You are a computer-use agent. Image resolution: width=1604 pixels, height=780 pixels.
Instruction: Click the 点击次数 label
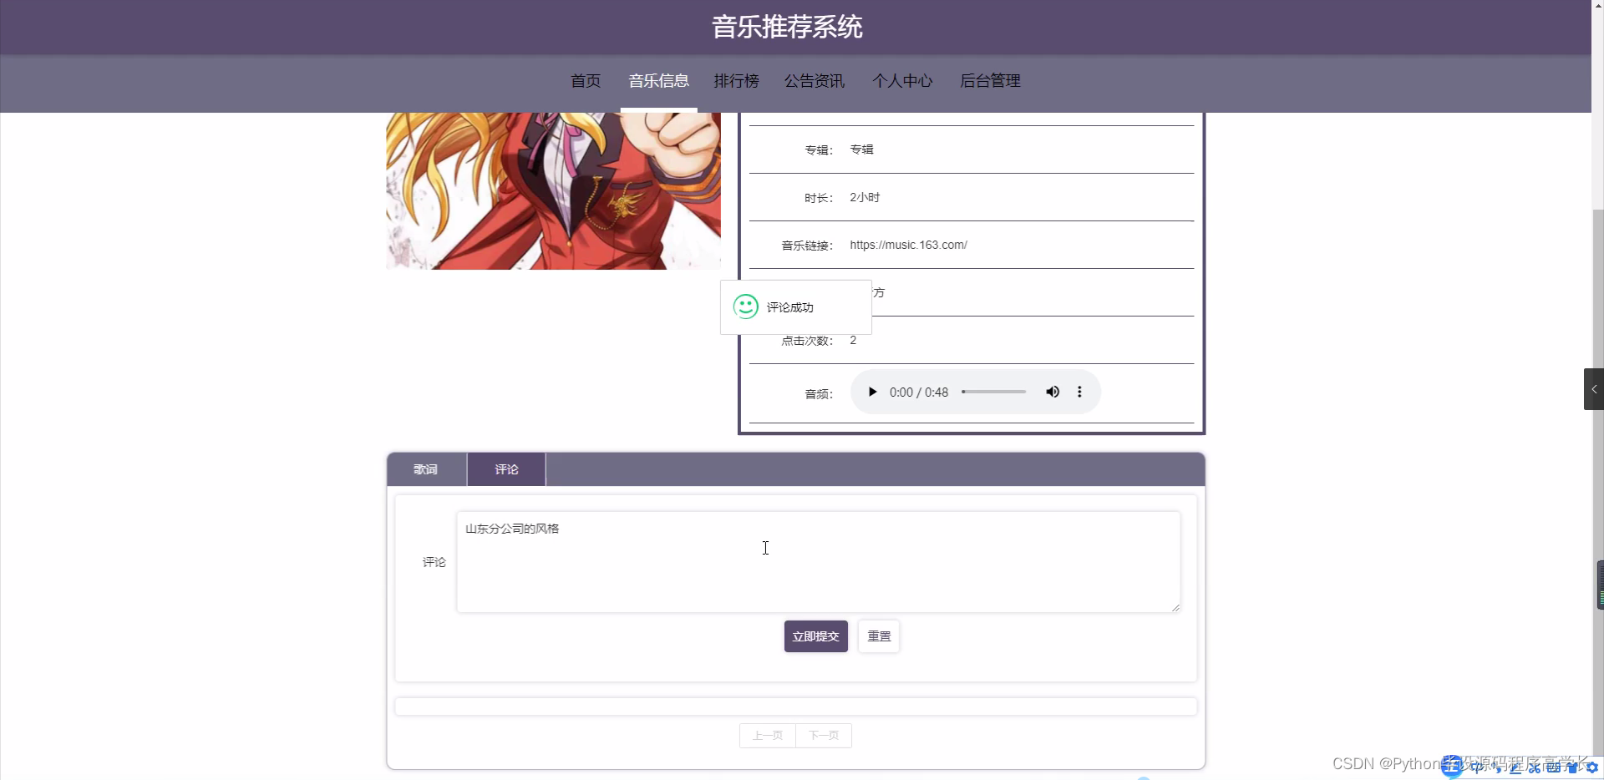[806, 341]
